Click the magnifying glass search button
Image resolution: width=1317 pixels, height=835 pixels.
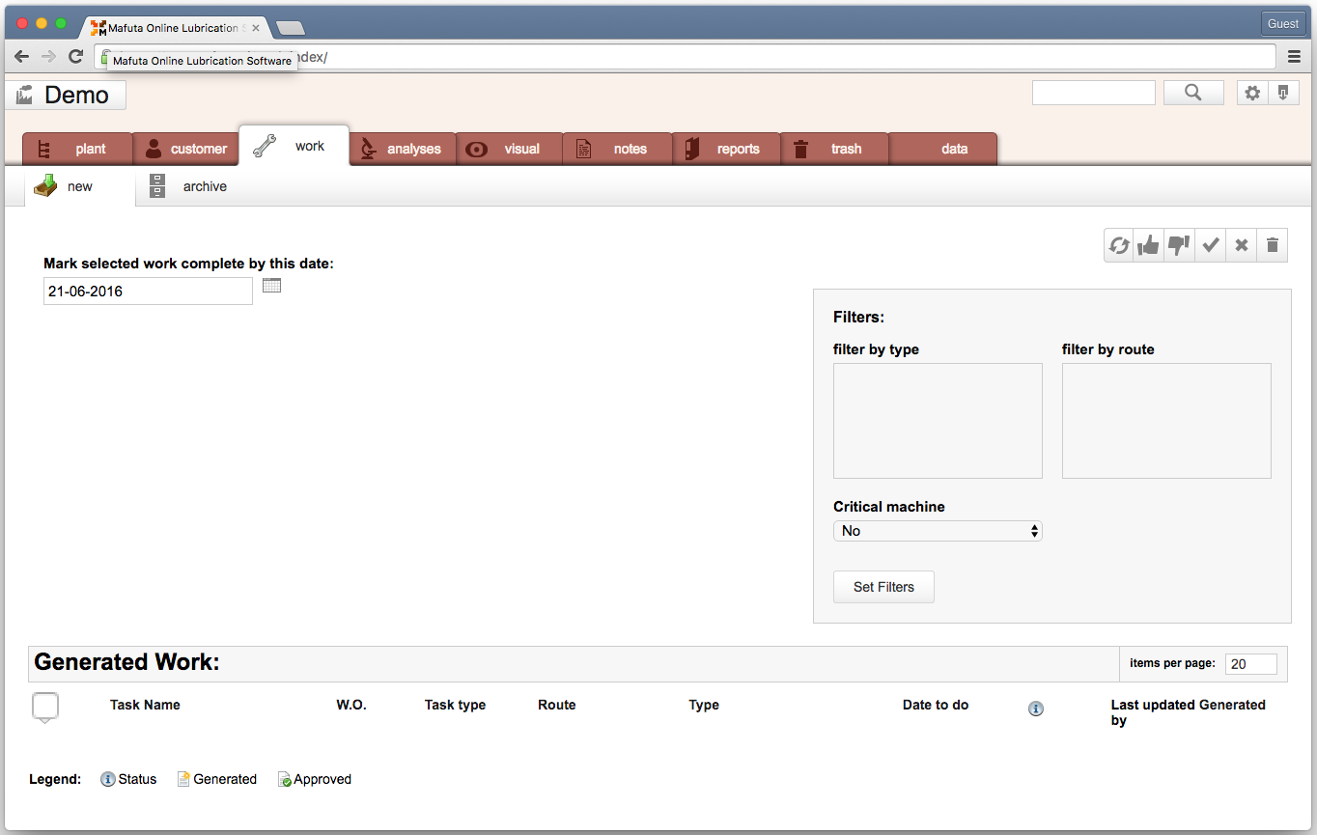click(x=1193, y=93)
